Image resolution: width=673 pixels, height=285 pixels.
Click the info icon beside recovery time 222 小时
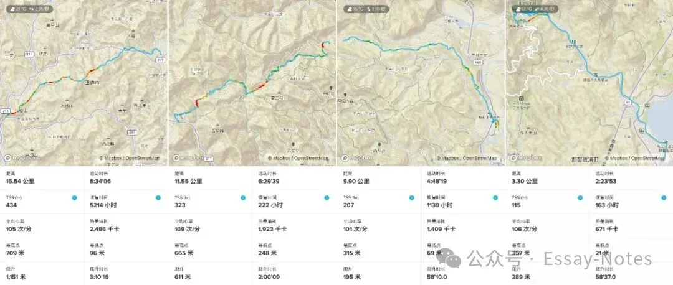pos(326,197)
